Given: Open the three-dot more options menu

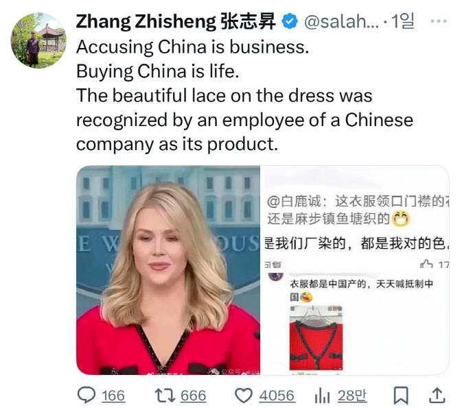Looking at the screenshot, I should coord(438,21).
